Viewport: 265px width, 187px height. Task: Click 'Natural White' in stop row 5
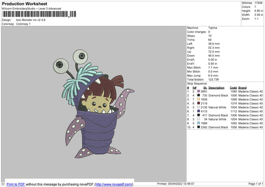pyautogui.click(x=217, y=107)
